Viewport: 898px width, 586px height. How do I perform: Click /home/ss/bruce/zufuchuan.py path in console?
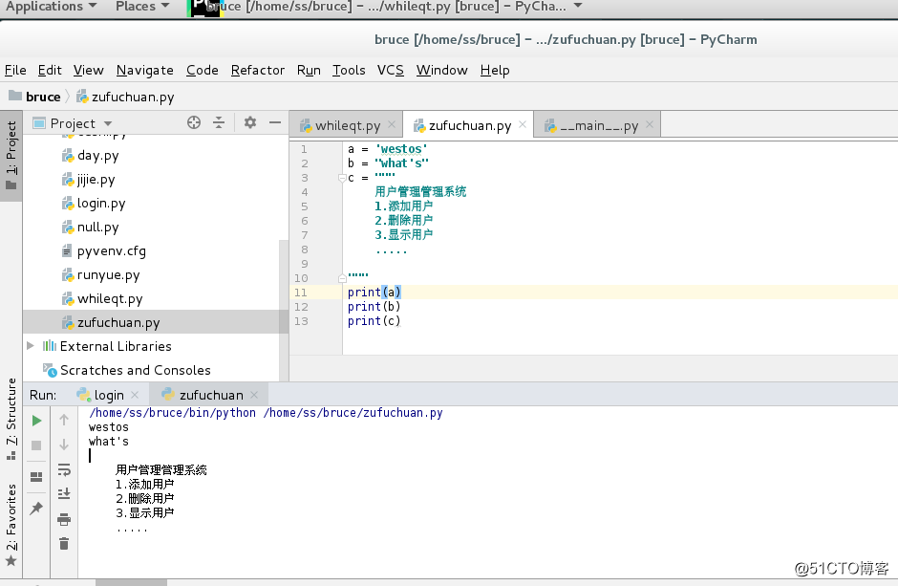click(353, 412)
